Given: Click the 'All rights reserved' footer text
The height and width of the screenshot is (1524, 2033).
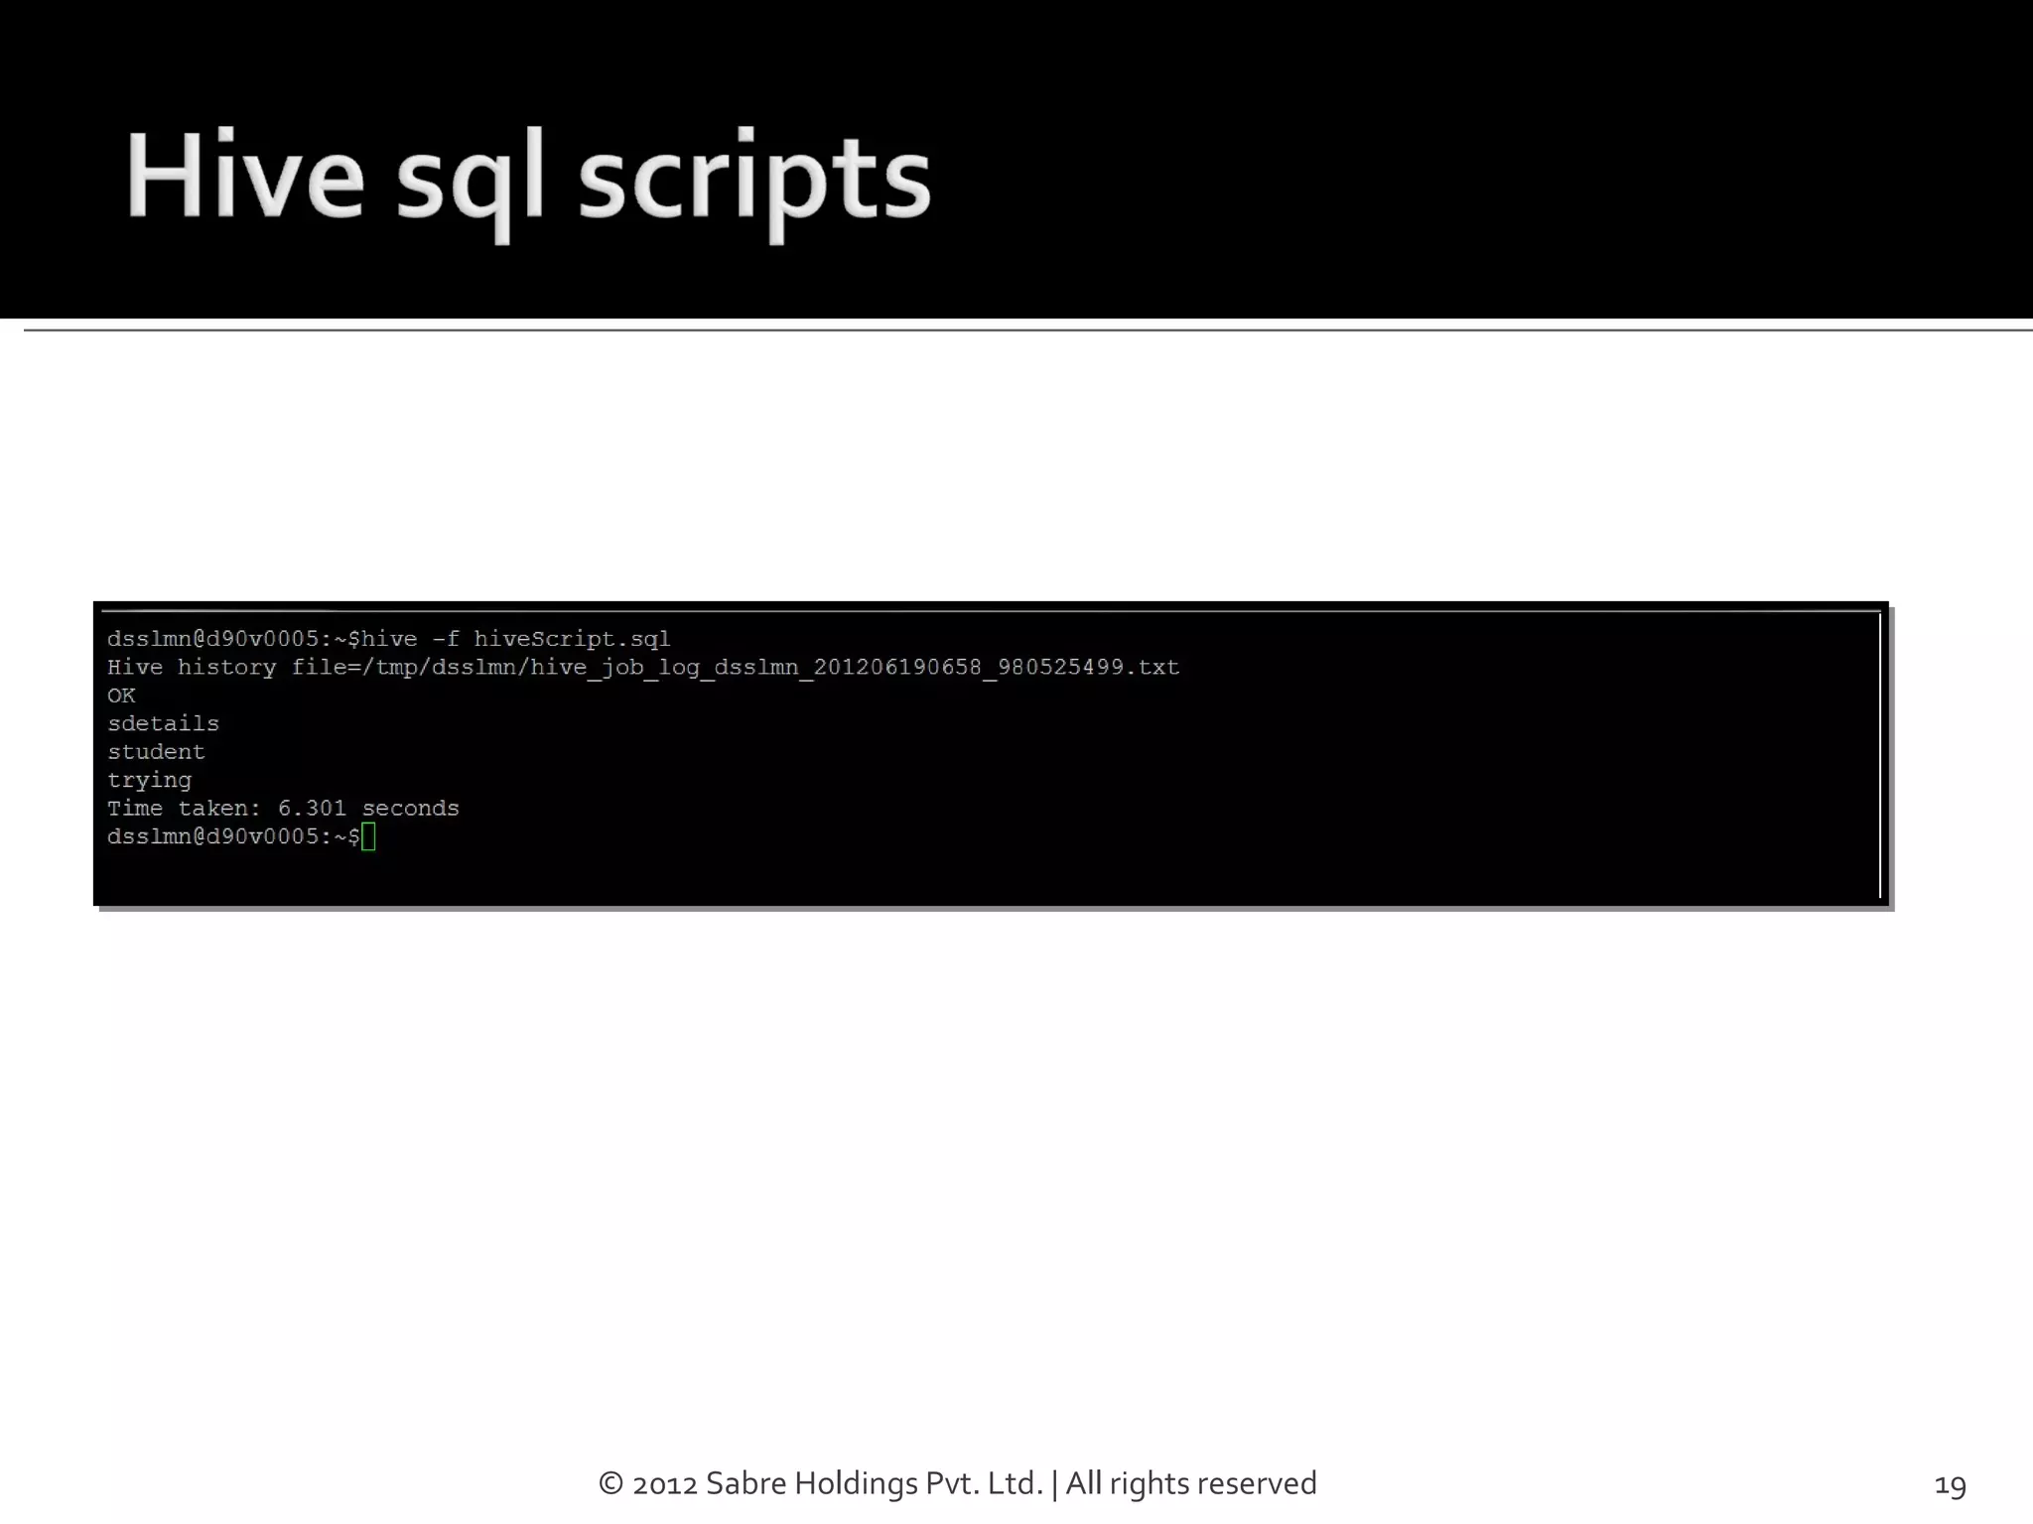Looking at the screenshot, I should 1190,1483.
